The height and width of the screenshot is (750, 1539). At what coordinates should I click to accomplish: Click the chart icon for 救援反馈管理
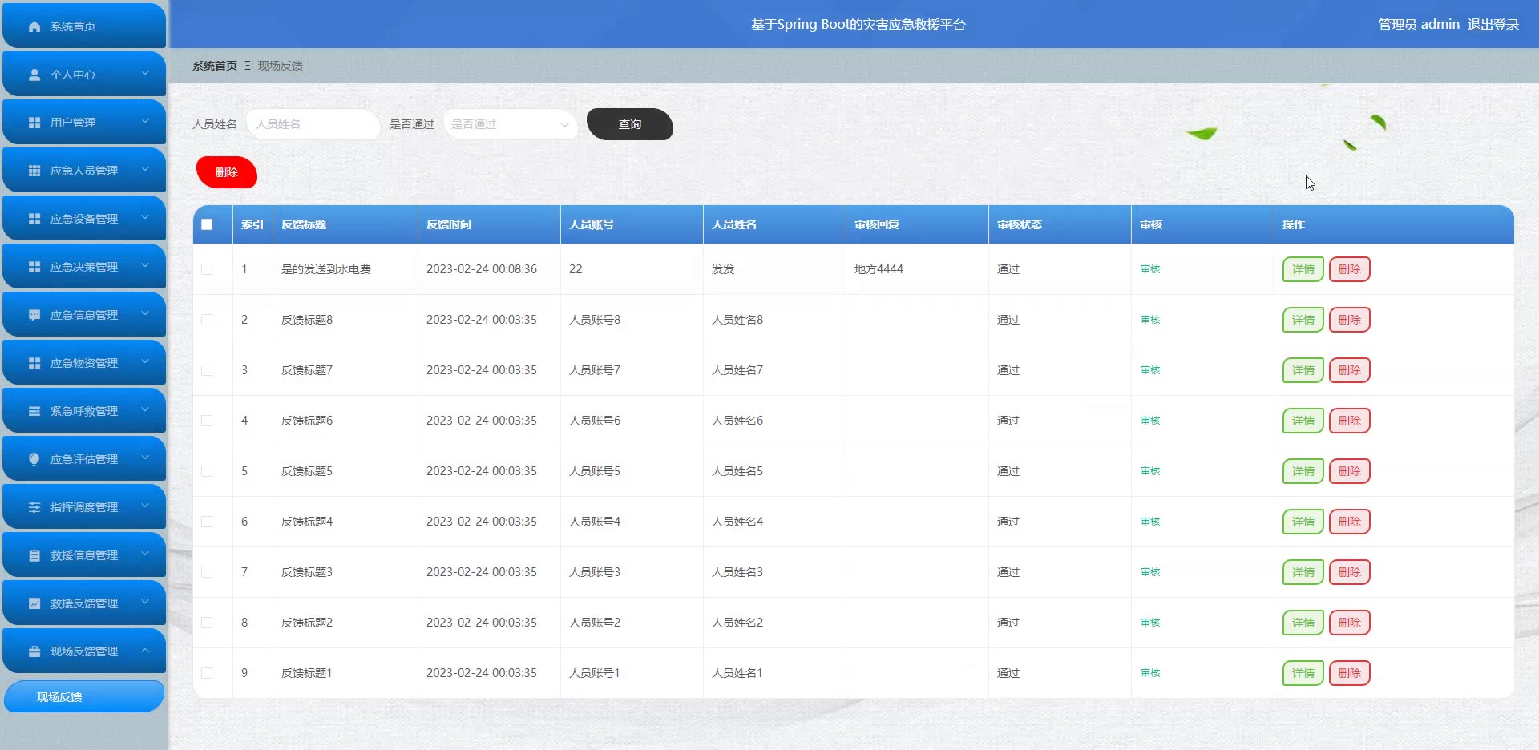pyautogui.click(x=34, y=603)
